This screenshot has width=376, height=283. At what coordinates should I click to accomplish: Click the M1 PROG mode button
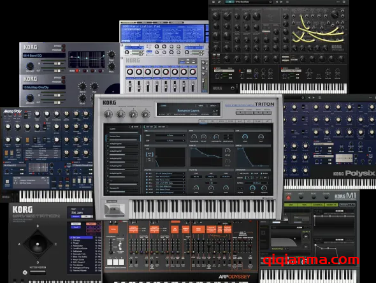(x=314, y=198)
